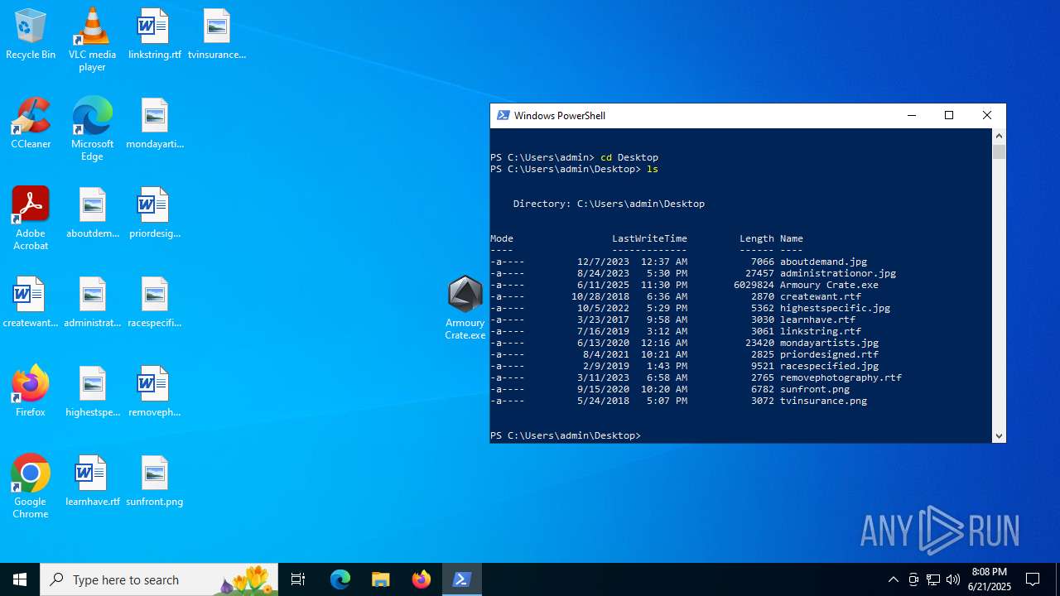Launch Firefox desktop shortcut

31,391
